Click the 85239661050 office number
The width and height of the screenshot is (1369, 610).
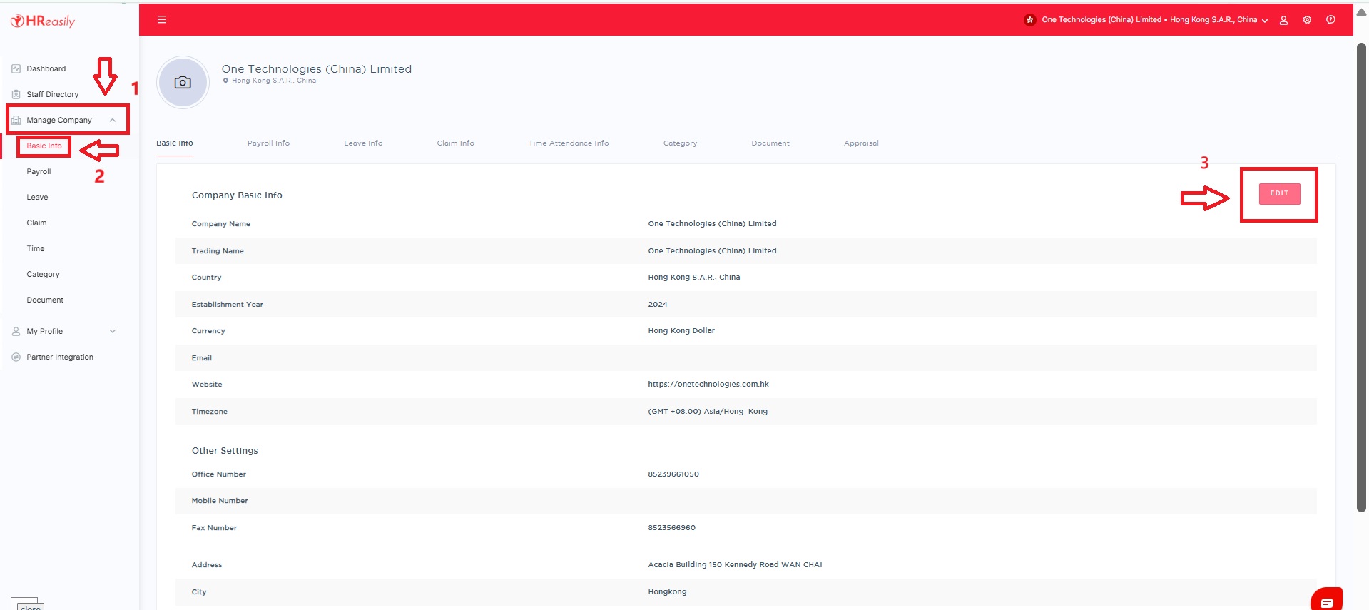pyautogui.click(x=673, y=474)
